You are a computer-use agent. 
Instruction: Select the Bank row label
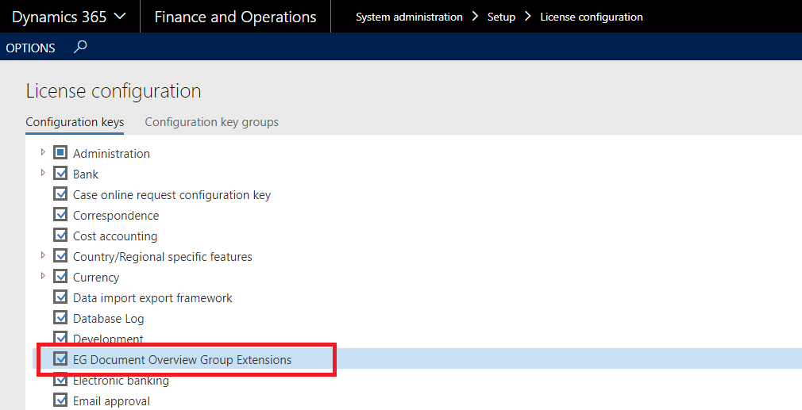[x=86, y=174]
